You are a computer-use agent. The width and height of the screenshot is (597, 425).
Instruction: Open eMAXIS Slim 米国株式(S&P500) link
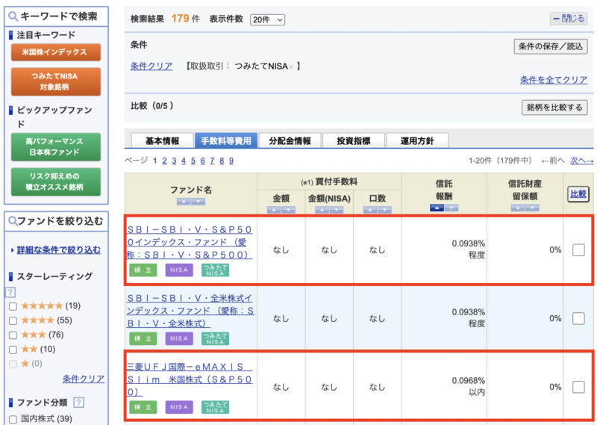(190, 379)
